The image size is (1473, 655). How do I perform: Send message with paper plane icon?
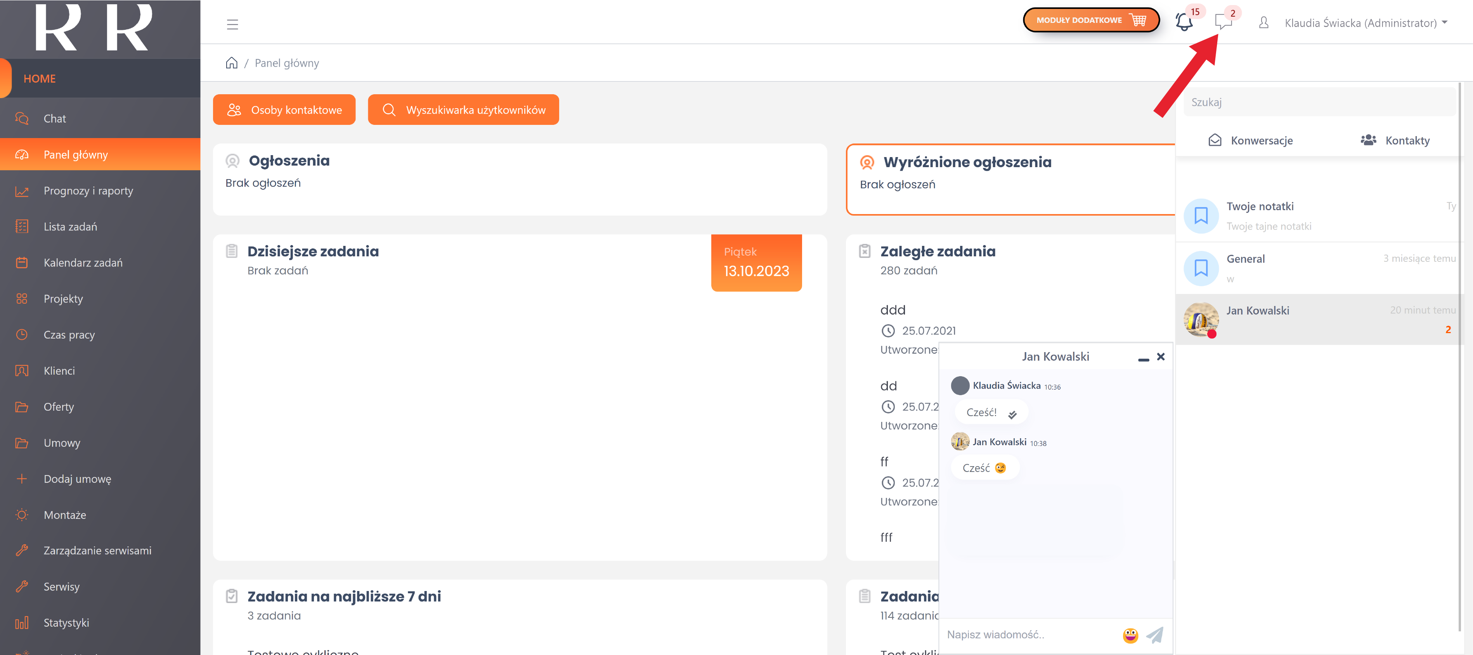[x=1155, y=634]
